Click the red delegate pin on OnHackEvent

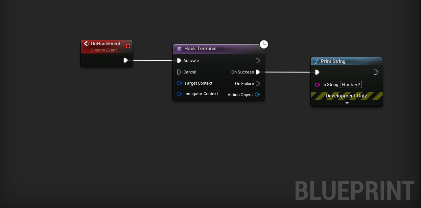pyautogui.click(x=128, y=46)
